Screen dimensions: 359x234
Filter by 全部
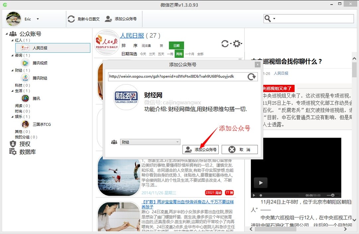[x=200, y=54]
